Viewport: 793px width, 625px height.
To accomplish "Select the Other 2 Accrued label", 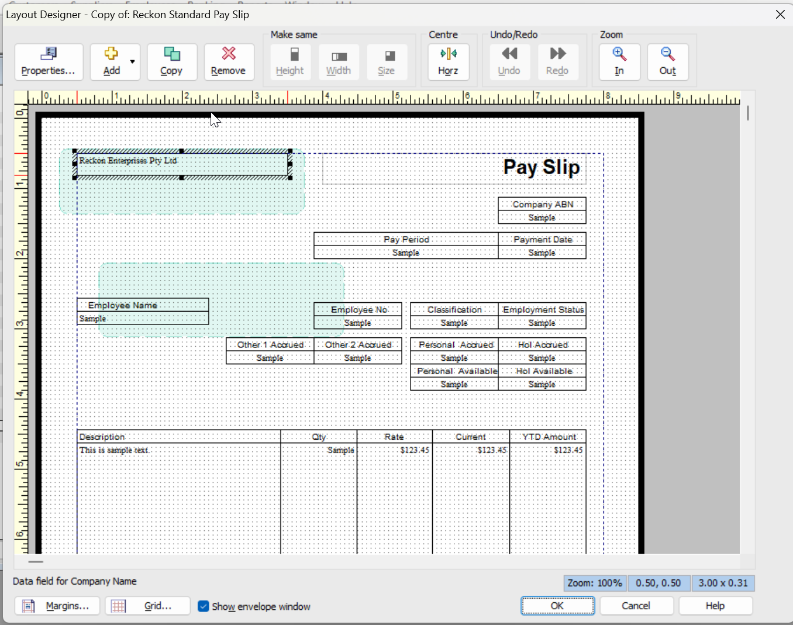I will tap(358, 344).
